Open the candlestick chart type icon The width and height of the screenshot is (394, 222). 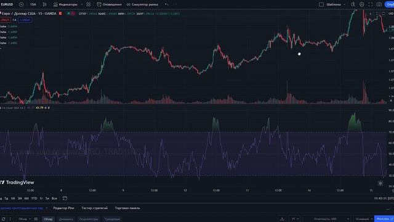coord(45,4)
